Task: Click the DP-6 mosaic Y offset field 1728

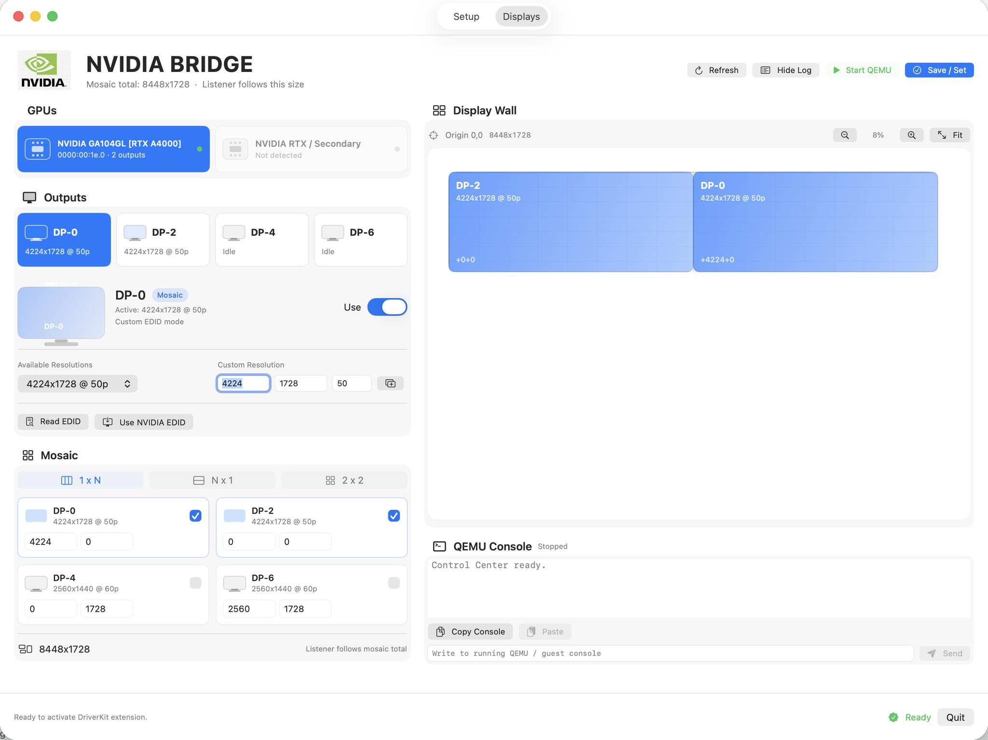Action: click(305, 609)
